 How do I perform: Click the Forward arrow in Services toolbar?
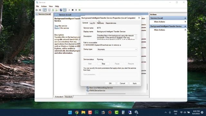pyautogui.click(x=40, y=10)
